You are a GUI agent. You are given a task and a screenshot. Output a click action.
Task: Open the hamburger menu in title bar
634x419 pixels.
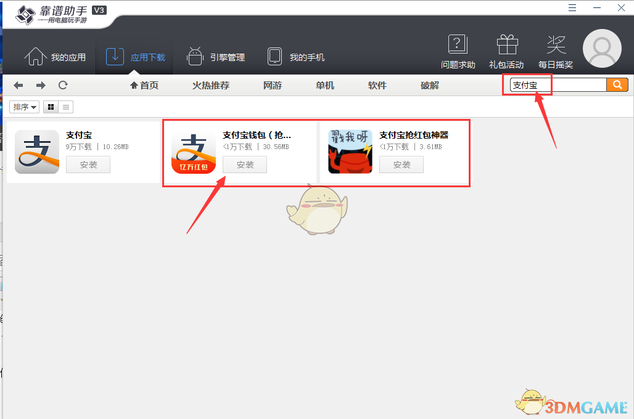pos(572,7)
